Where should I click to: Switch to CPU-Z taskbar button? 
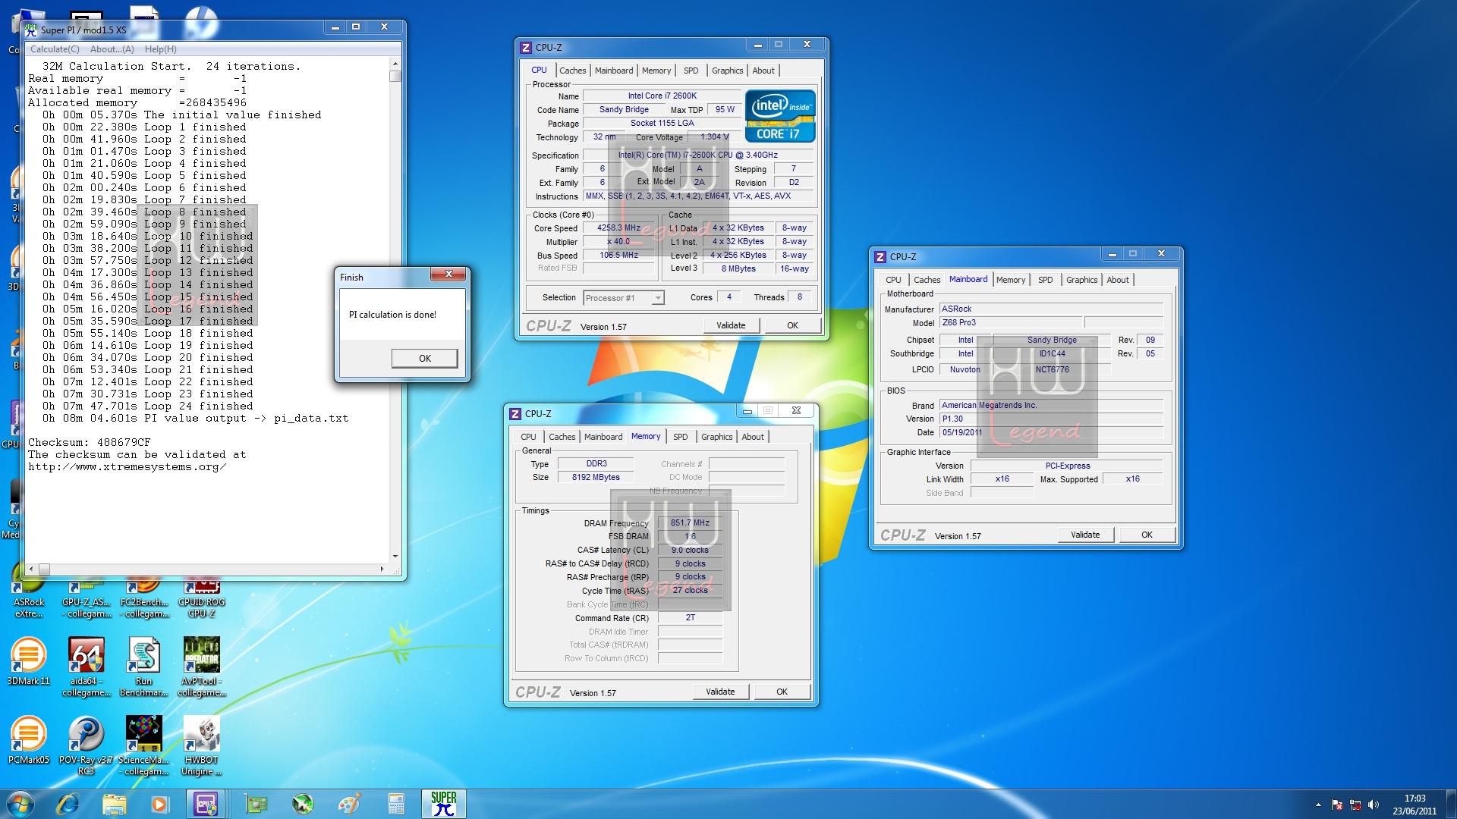click(207, 804)
